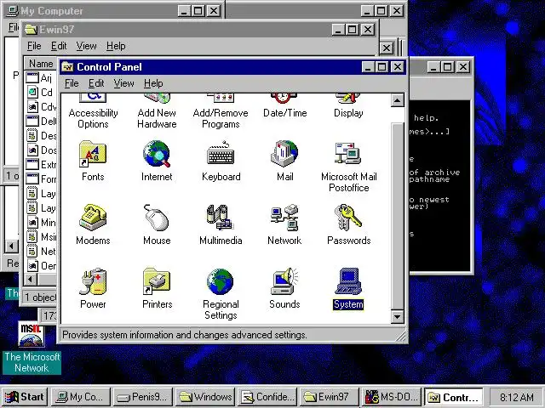This screenshot has width=545, height=408.
Task: Open the Printers folder icon
Action: click(x=157, y=281)
